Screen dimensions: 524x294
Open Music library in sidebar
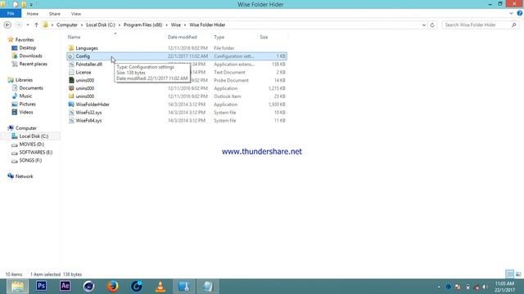click(x=25, y=96)
